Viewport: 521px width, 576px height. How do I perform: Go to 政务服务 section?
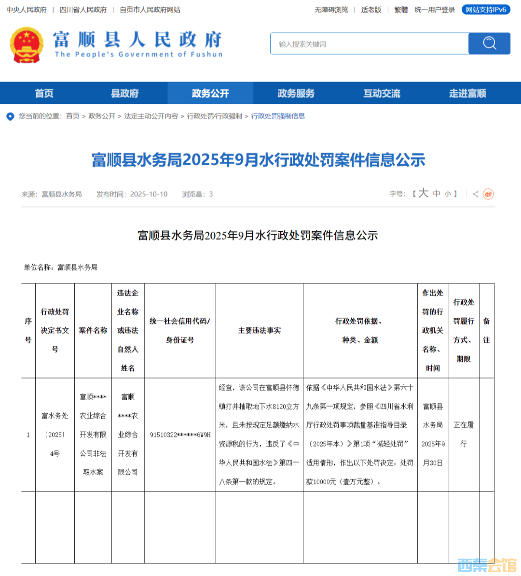[x=296, y=93]
